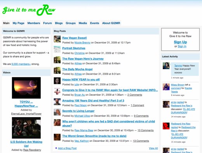202x153 pixels.
Task: Click the red Redbeard the Raw avatar
Action: (166, 126)
